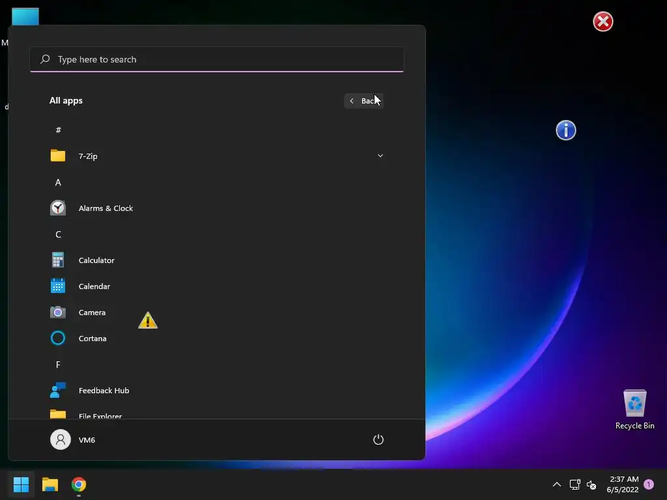Open the File Explorer entry in the apps list

point(217,414)
